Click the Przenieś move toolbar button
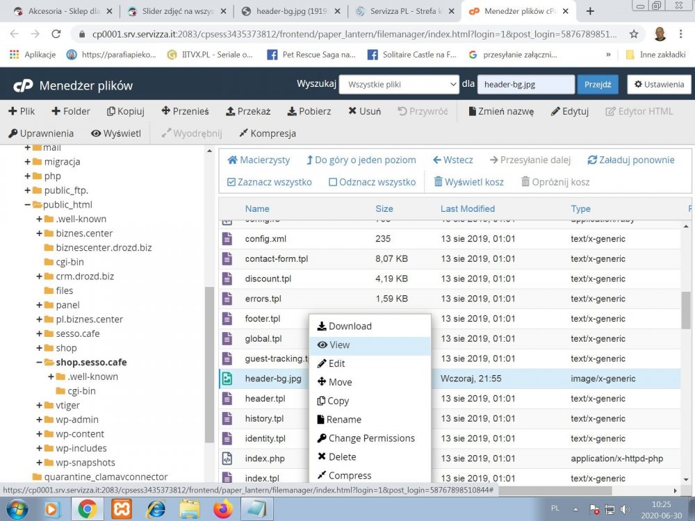Viewport: 695px width, 521px height. [185, 111]
